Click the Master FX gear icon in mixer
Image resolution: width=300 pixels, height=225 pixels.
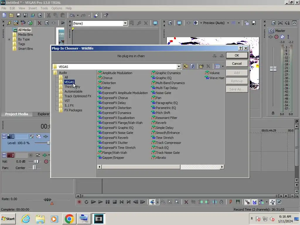[x=276, y=37]
